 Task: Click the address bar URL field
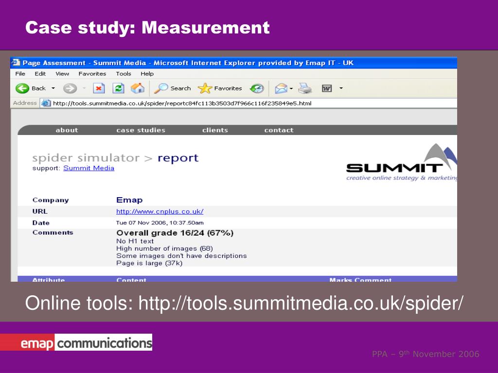249,103
